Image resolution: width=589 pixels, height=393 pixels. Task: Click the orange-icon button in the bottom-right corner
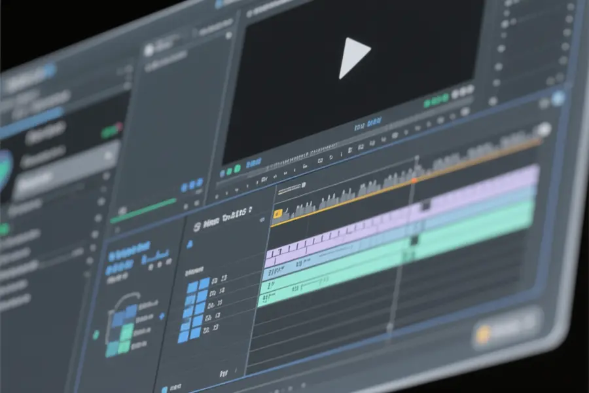[506, 329]
